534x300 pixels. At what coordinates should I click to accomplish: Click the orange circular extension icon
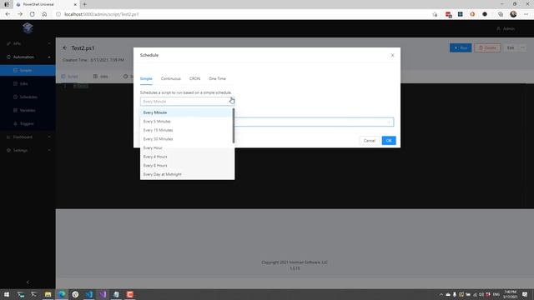[x=472, y=14]
